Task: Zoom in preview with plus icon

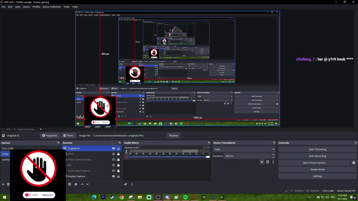Action: coord(15,129)
